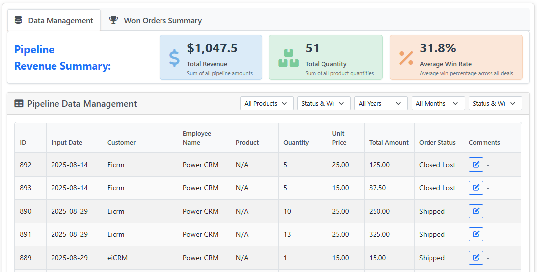The image size is (537, 272).
Task: Click Shipped status of order 891
Action: click(x=432, y=234)
